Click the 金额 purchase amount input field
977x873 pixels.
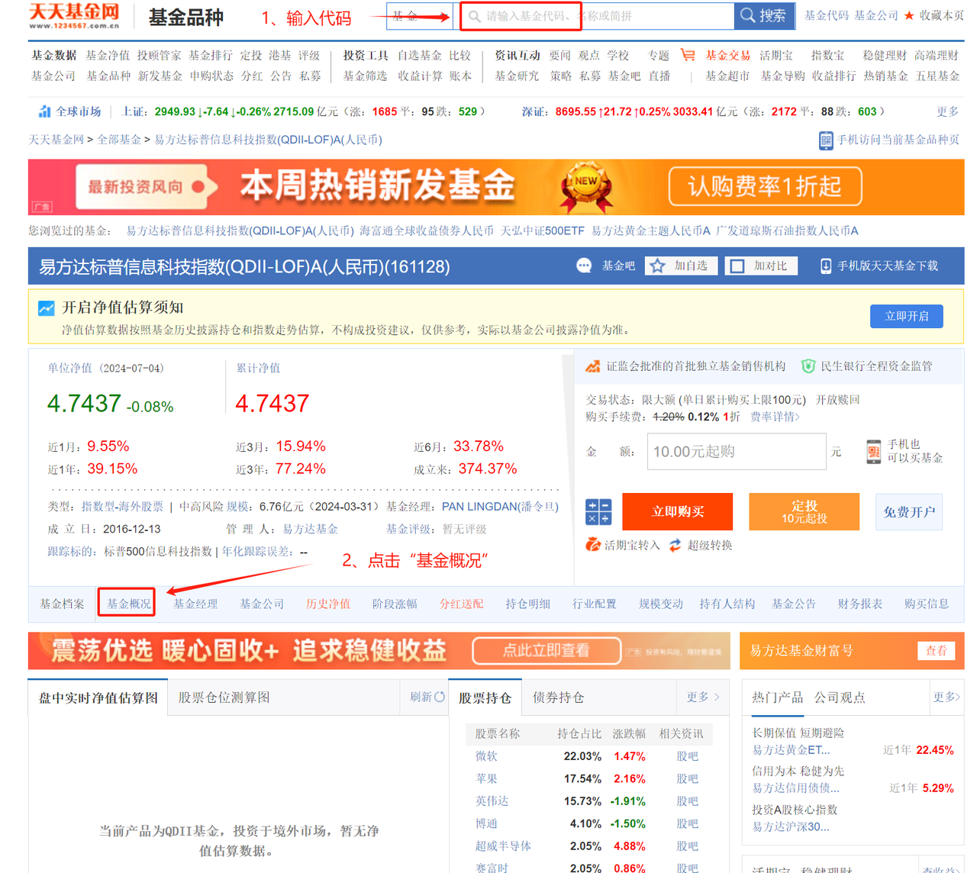(736, 452)
